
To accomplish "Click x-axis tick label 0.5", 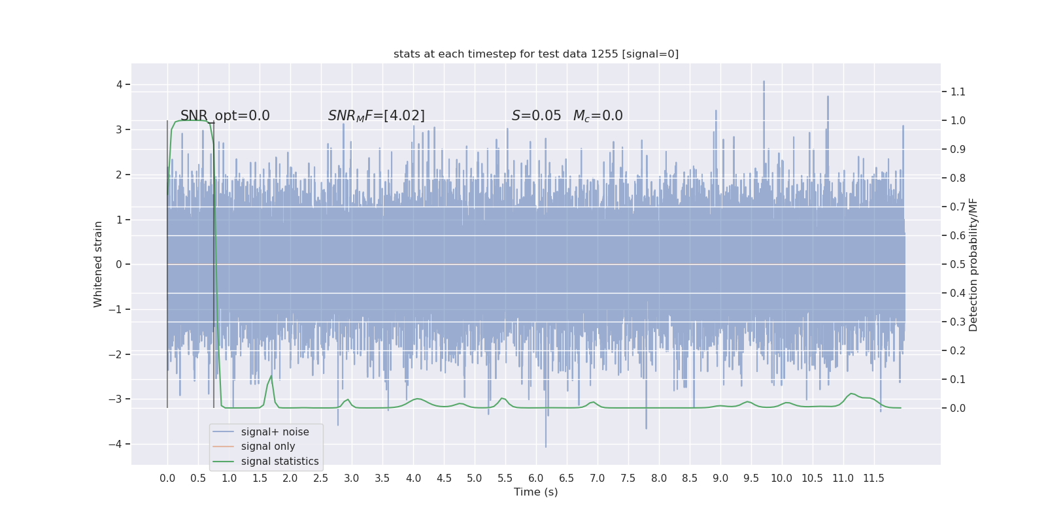I will [198, 479].
